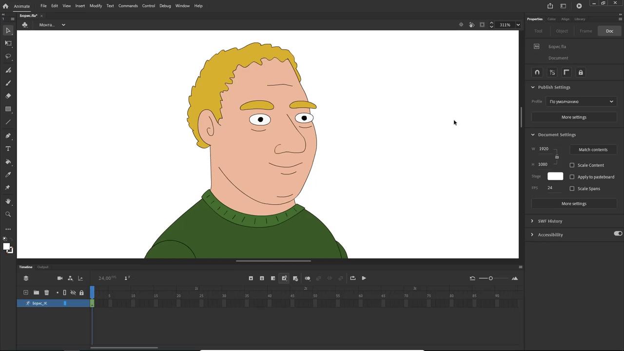The width and height of the screenshot is (624, 351).
Task: Enable Apply to pasteboard checkbox
Action: (x=572, y=177)
